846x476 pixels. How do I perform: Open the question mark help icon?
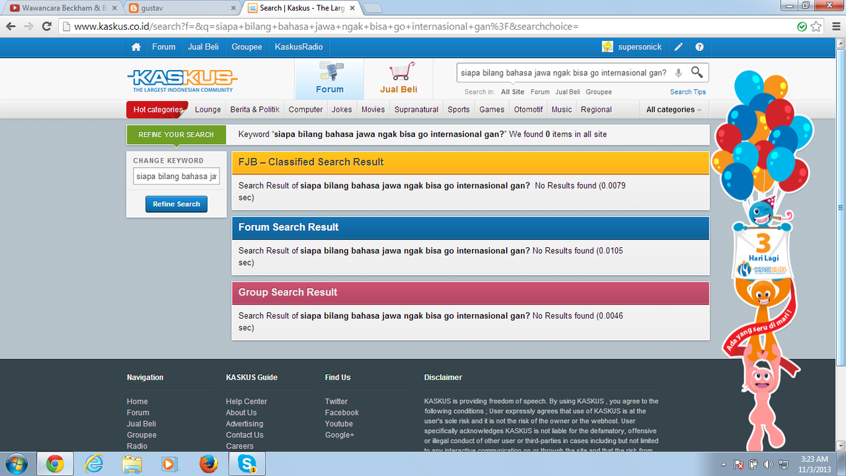(x=699, y=47)
